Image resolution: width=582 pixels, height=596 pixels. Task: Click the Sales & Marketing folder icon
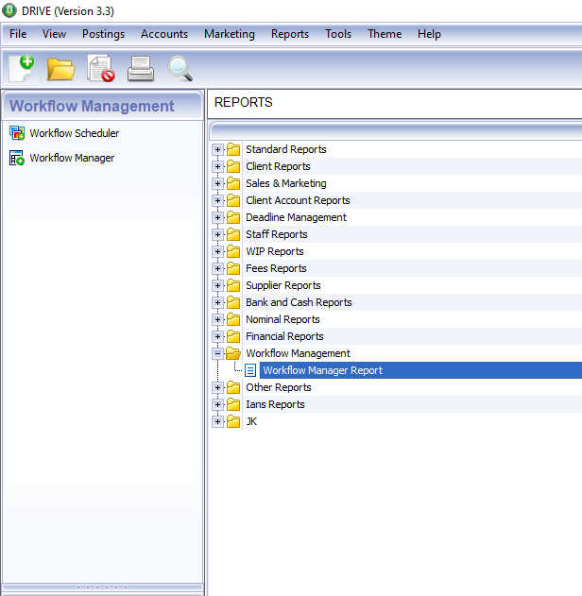[x=233, y=183]
